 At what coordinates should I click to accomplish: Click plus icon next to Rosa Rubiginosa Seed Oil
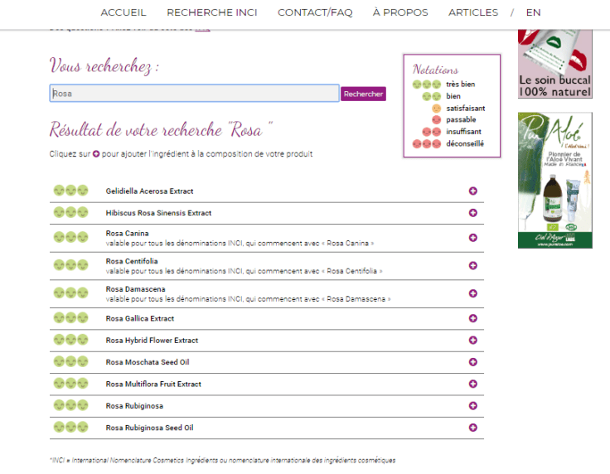coord(473,428)
